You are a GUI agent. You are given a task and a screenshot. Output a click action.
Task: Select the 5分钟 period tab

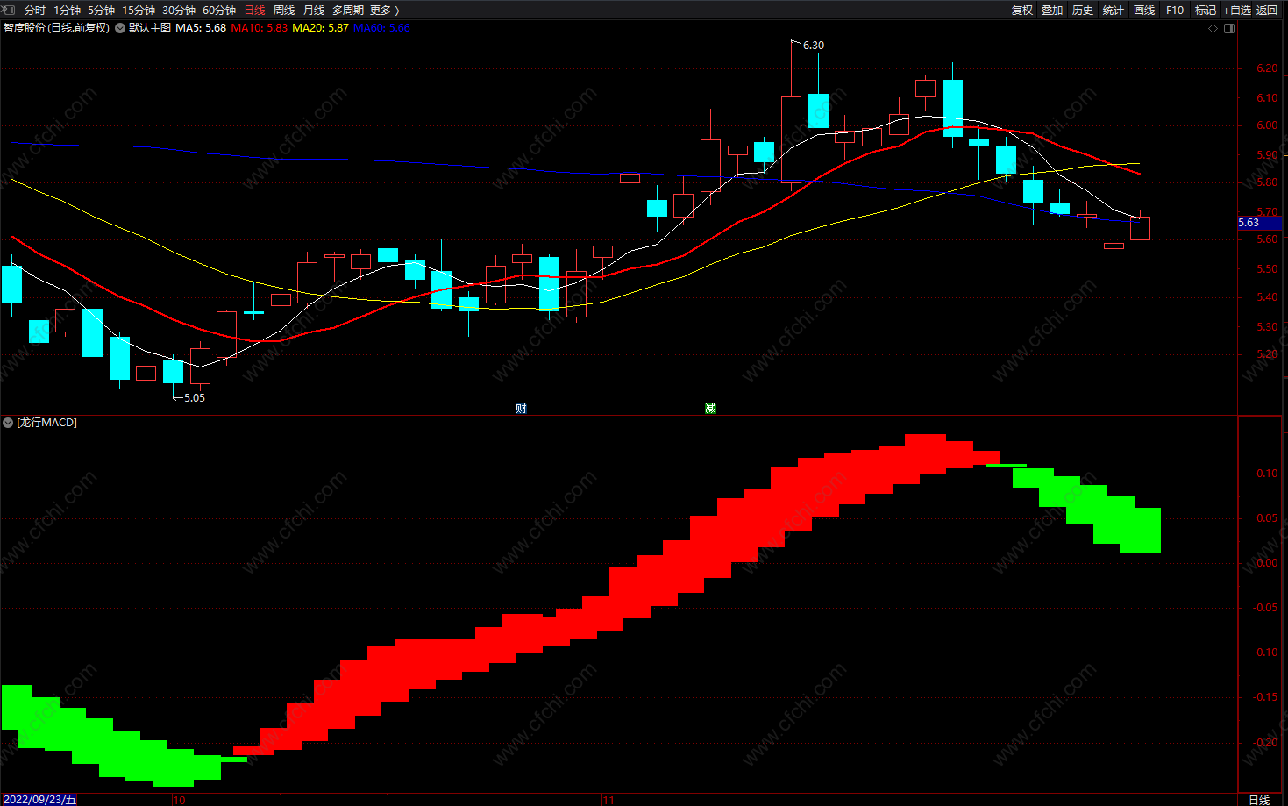coord(101,10)
